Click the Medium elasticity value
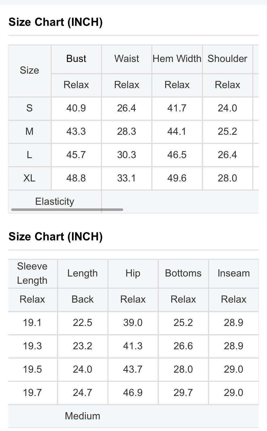Screen dimensions: 267x431 point(83,416)
